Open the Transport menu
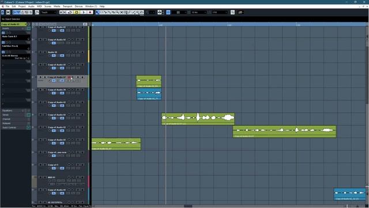This screenshot has height=208, width=369. pyautogui.click(x=67, y=6)
